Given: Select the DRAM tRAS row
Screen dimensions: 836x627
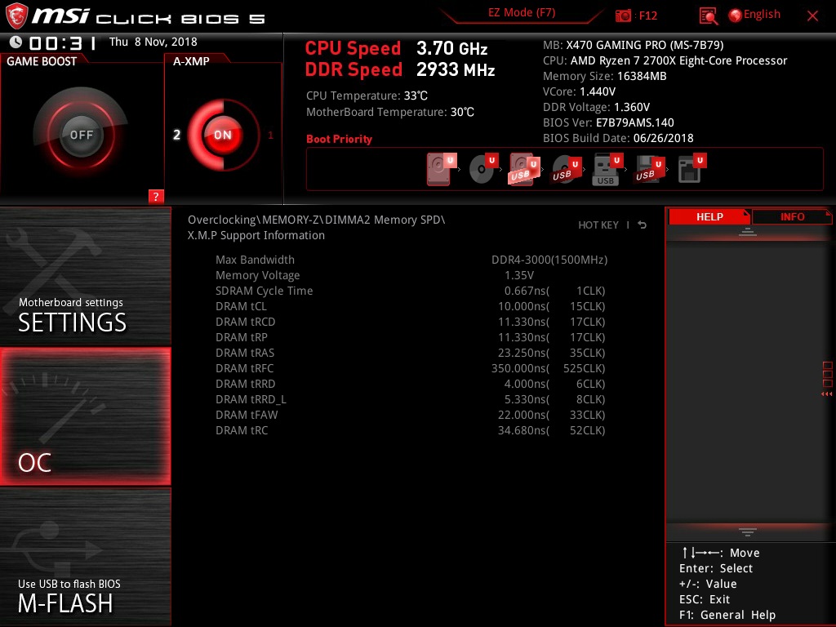Looking at the screenshot, I should pos(411,353).
